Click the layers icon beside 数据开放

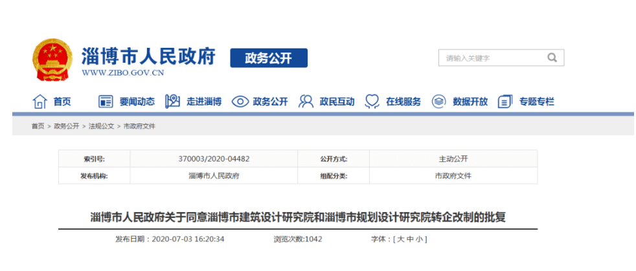[x=439, y=102]
